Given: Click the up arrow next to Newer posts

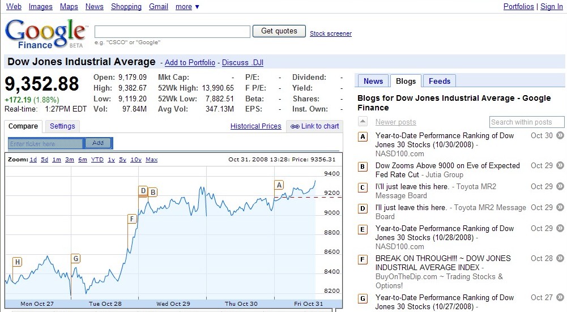Looking at the screenshot, I should [363, 122].
